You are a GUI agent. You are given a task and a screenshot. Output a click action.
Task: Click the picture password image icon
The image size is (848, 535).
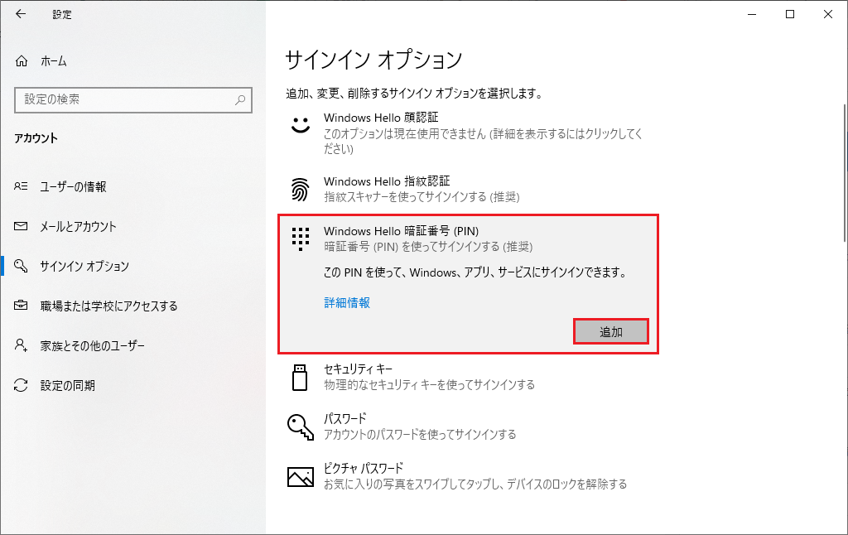click(299, 475)
